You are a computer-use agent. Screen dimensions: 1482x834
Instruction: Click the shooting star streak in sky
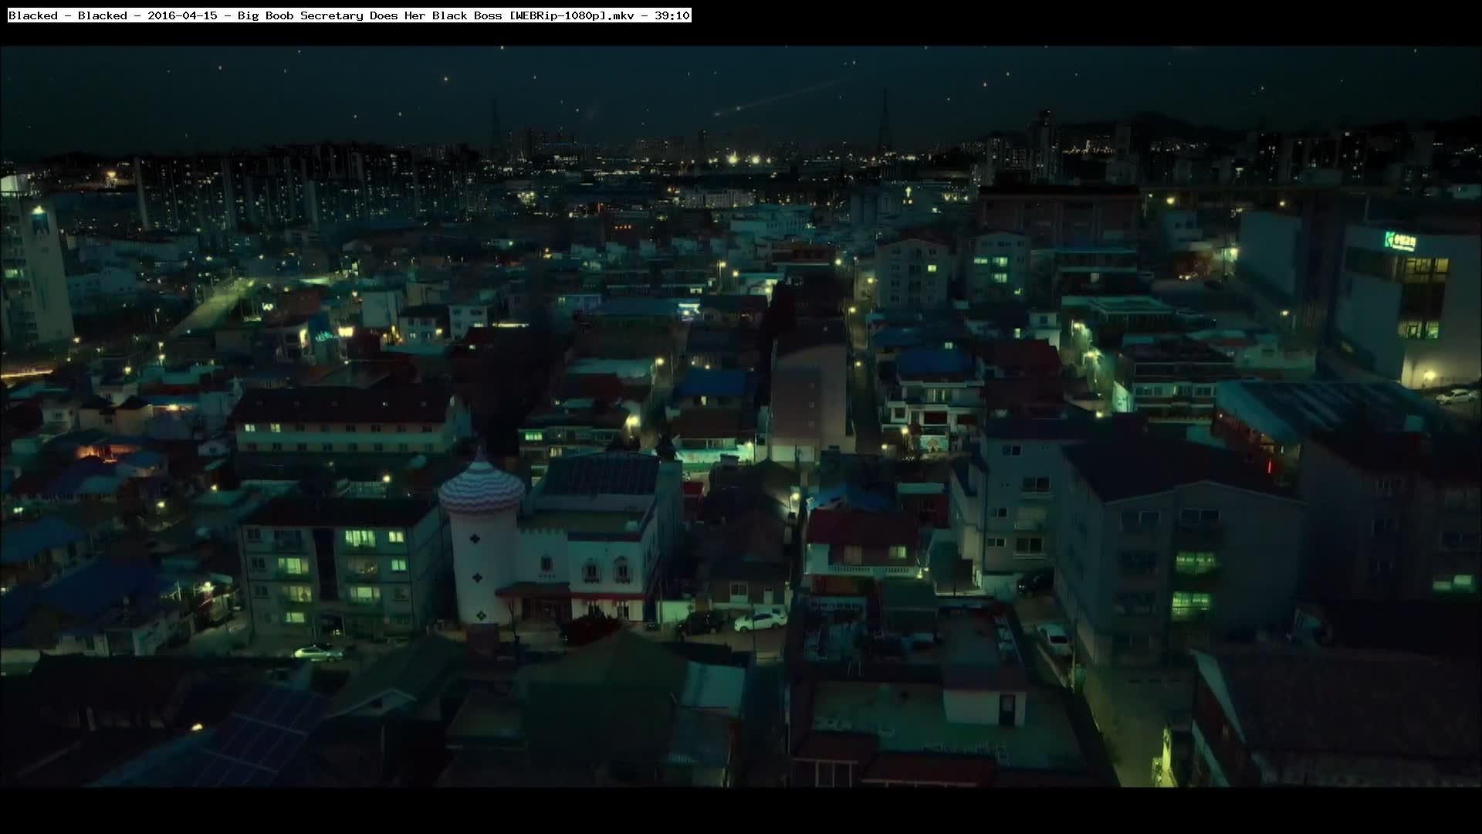pyautogui.click(x=764, y=100)
